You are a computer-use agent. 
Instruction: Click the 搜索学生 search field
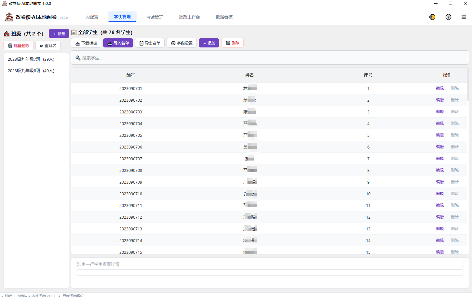pos(270,58)
